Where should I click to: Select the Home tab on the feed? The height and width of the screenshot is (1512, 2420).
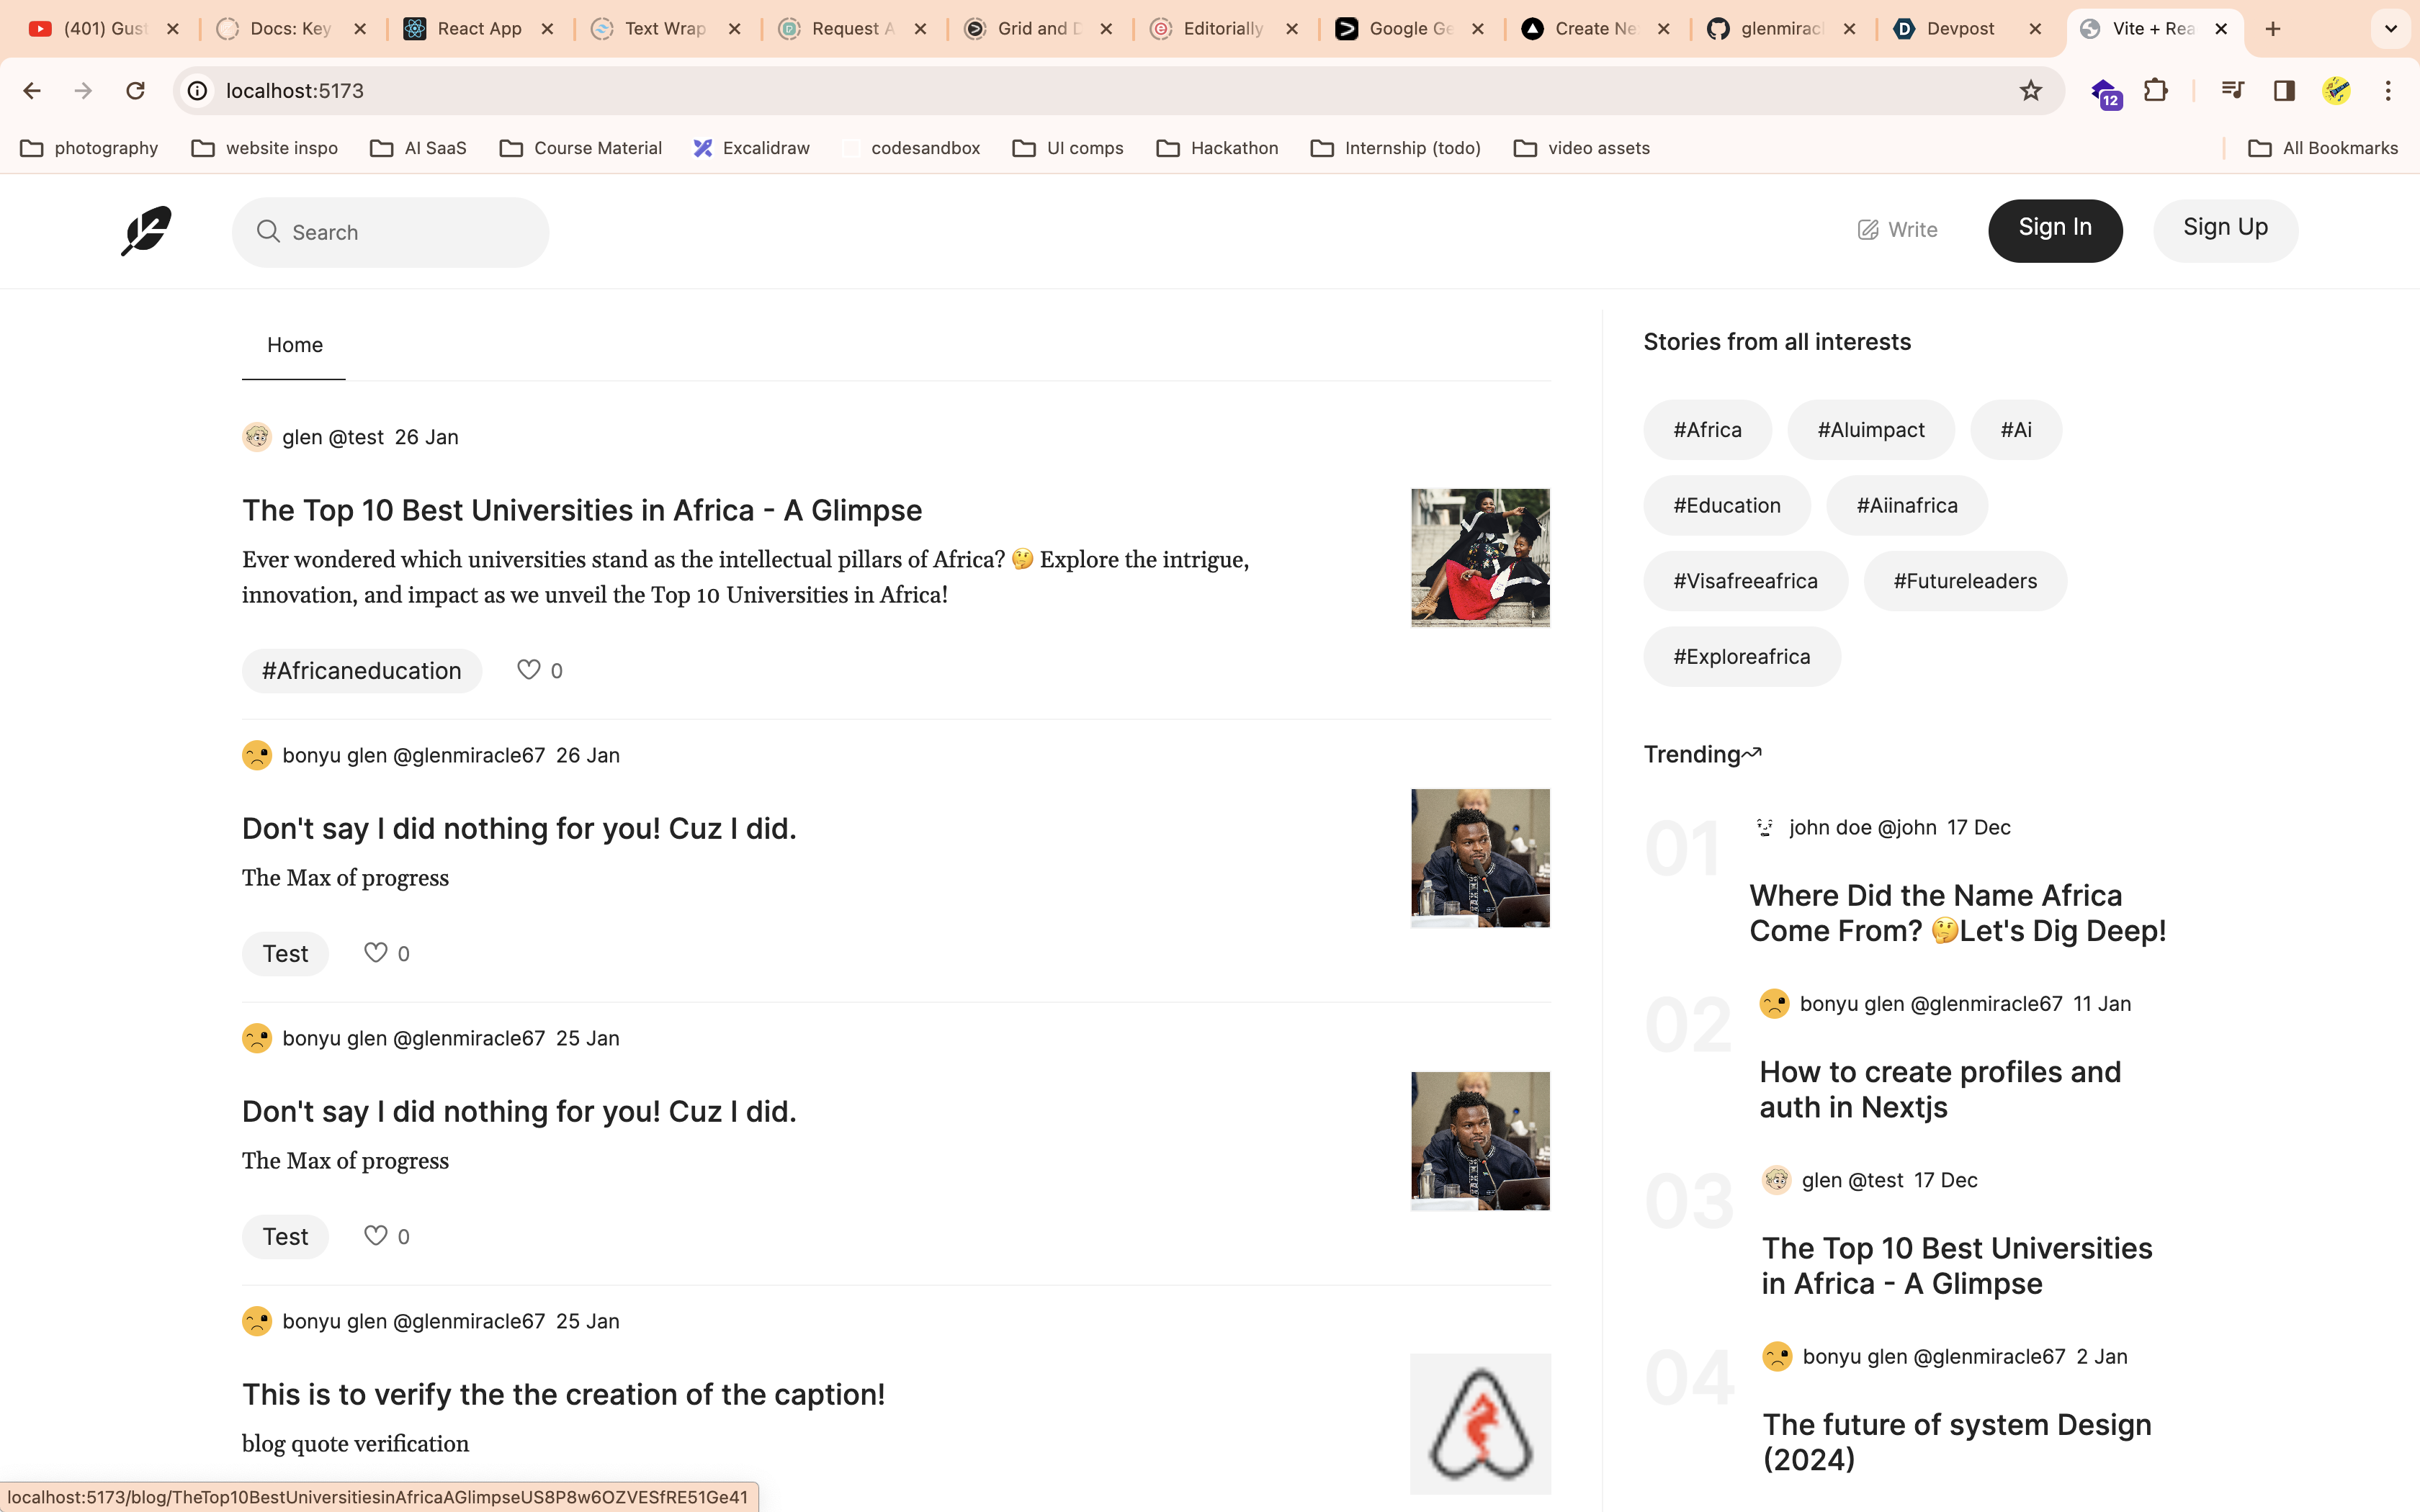[x=294, y=345]
